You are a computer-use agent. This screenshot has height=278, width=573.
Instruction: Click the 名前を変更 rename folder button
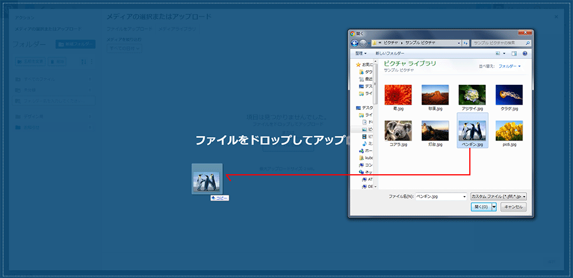[x=30, y=62]
